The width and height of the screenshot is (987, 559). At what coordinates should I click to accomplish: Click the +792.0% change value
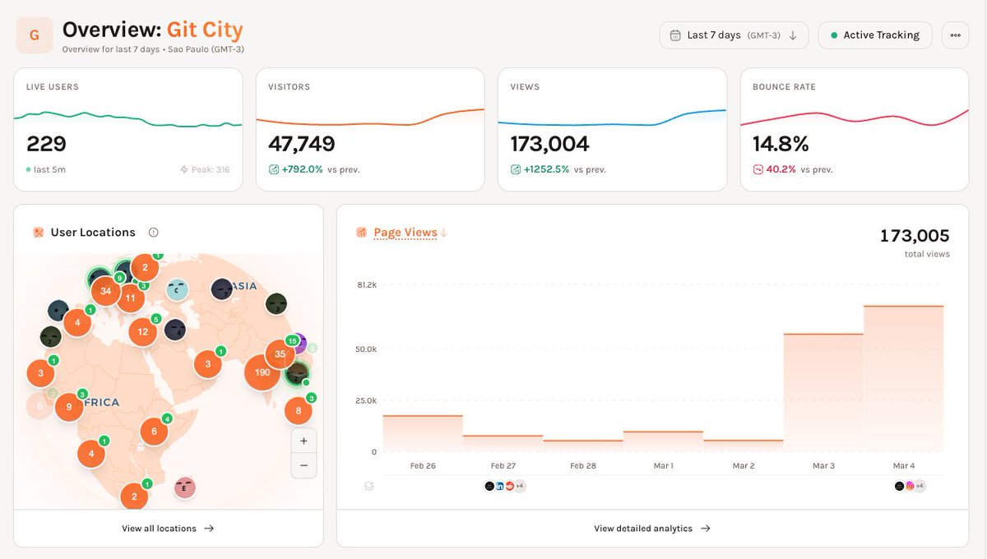[302, 169]
